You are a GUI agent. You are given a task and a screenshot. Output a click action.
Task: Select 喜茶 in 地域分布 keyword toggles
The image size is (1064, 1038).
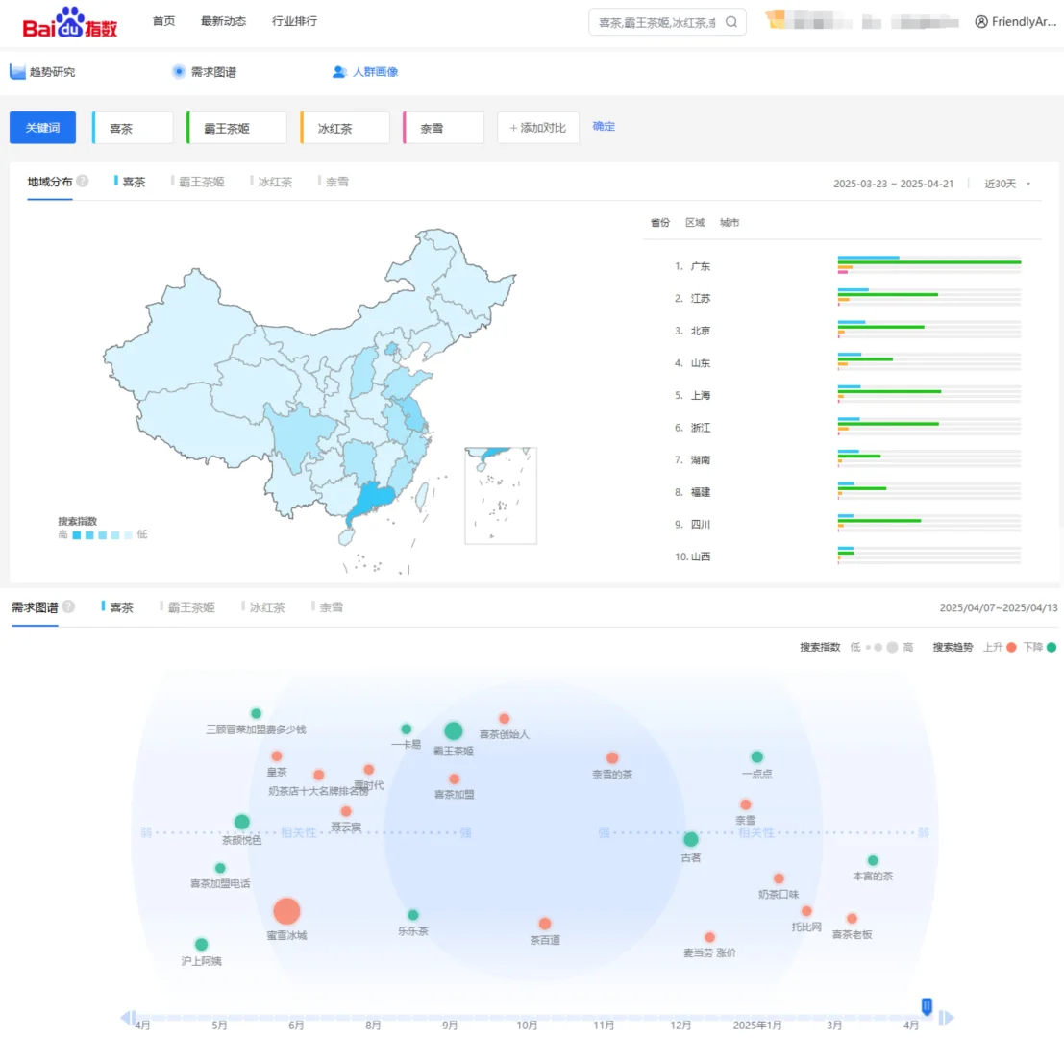tap(130, 182)
